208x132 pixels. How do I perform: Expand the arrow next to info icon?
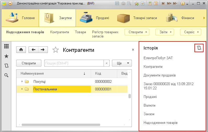pos(187,4)
